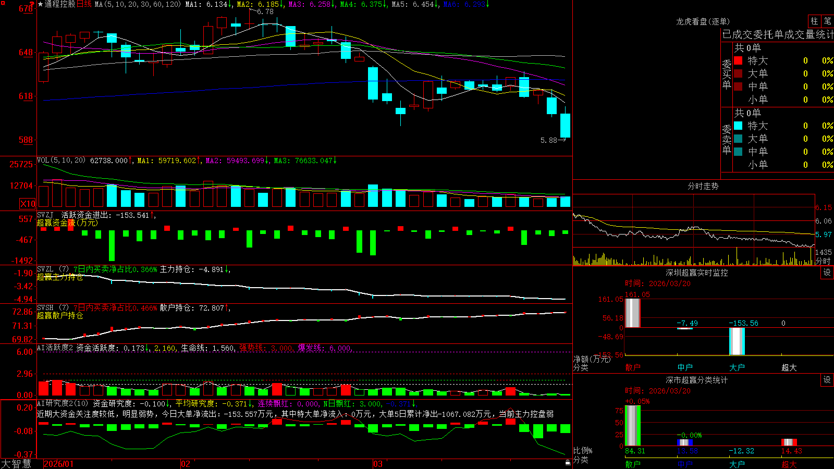Click the 超赢散户持仓 label
The height and width of the screenshot is (469, 834).
[60, 315]
